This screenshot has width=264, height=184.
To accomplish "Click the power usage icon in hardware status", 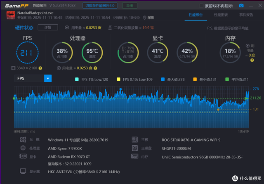I will (x=67, y=28).
